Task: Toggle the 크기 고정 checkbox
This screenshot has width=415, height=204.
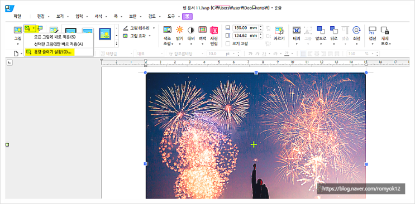Action: point(228,43)
